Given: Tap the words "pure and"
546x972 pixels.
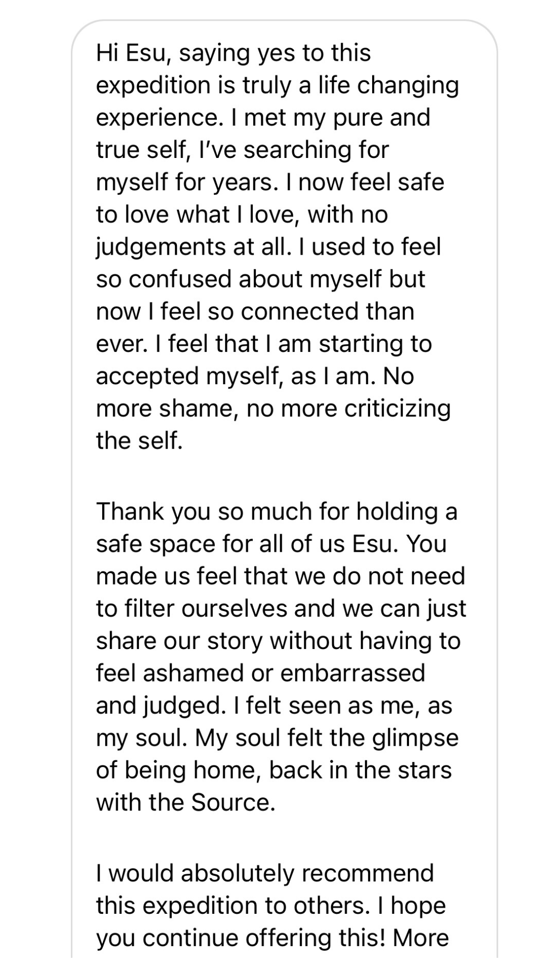Looking at the screenshot, I should (x=383, y=117).
